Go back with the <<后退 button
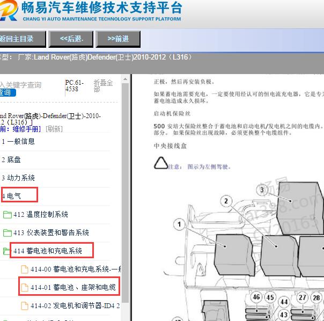This screenshot has width=324, height=321. tap(71, 39)
